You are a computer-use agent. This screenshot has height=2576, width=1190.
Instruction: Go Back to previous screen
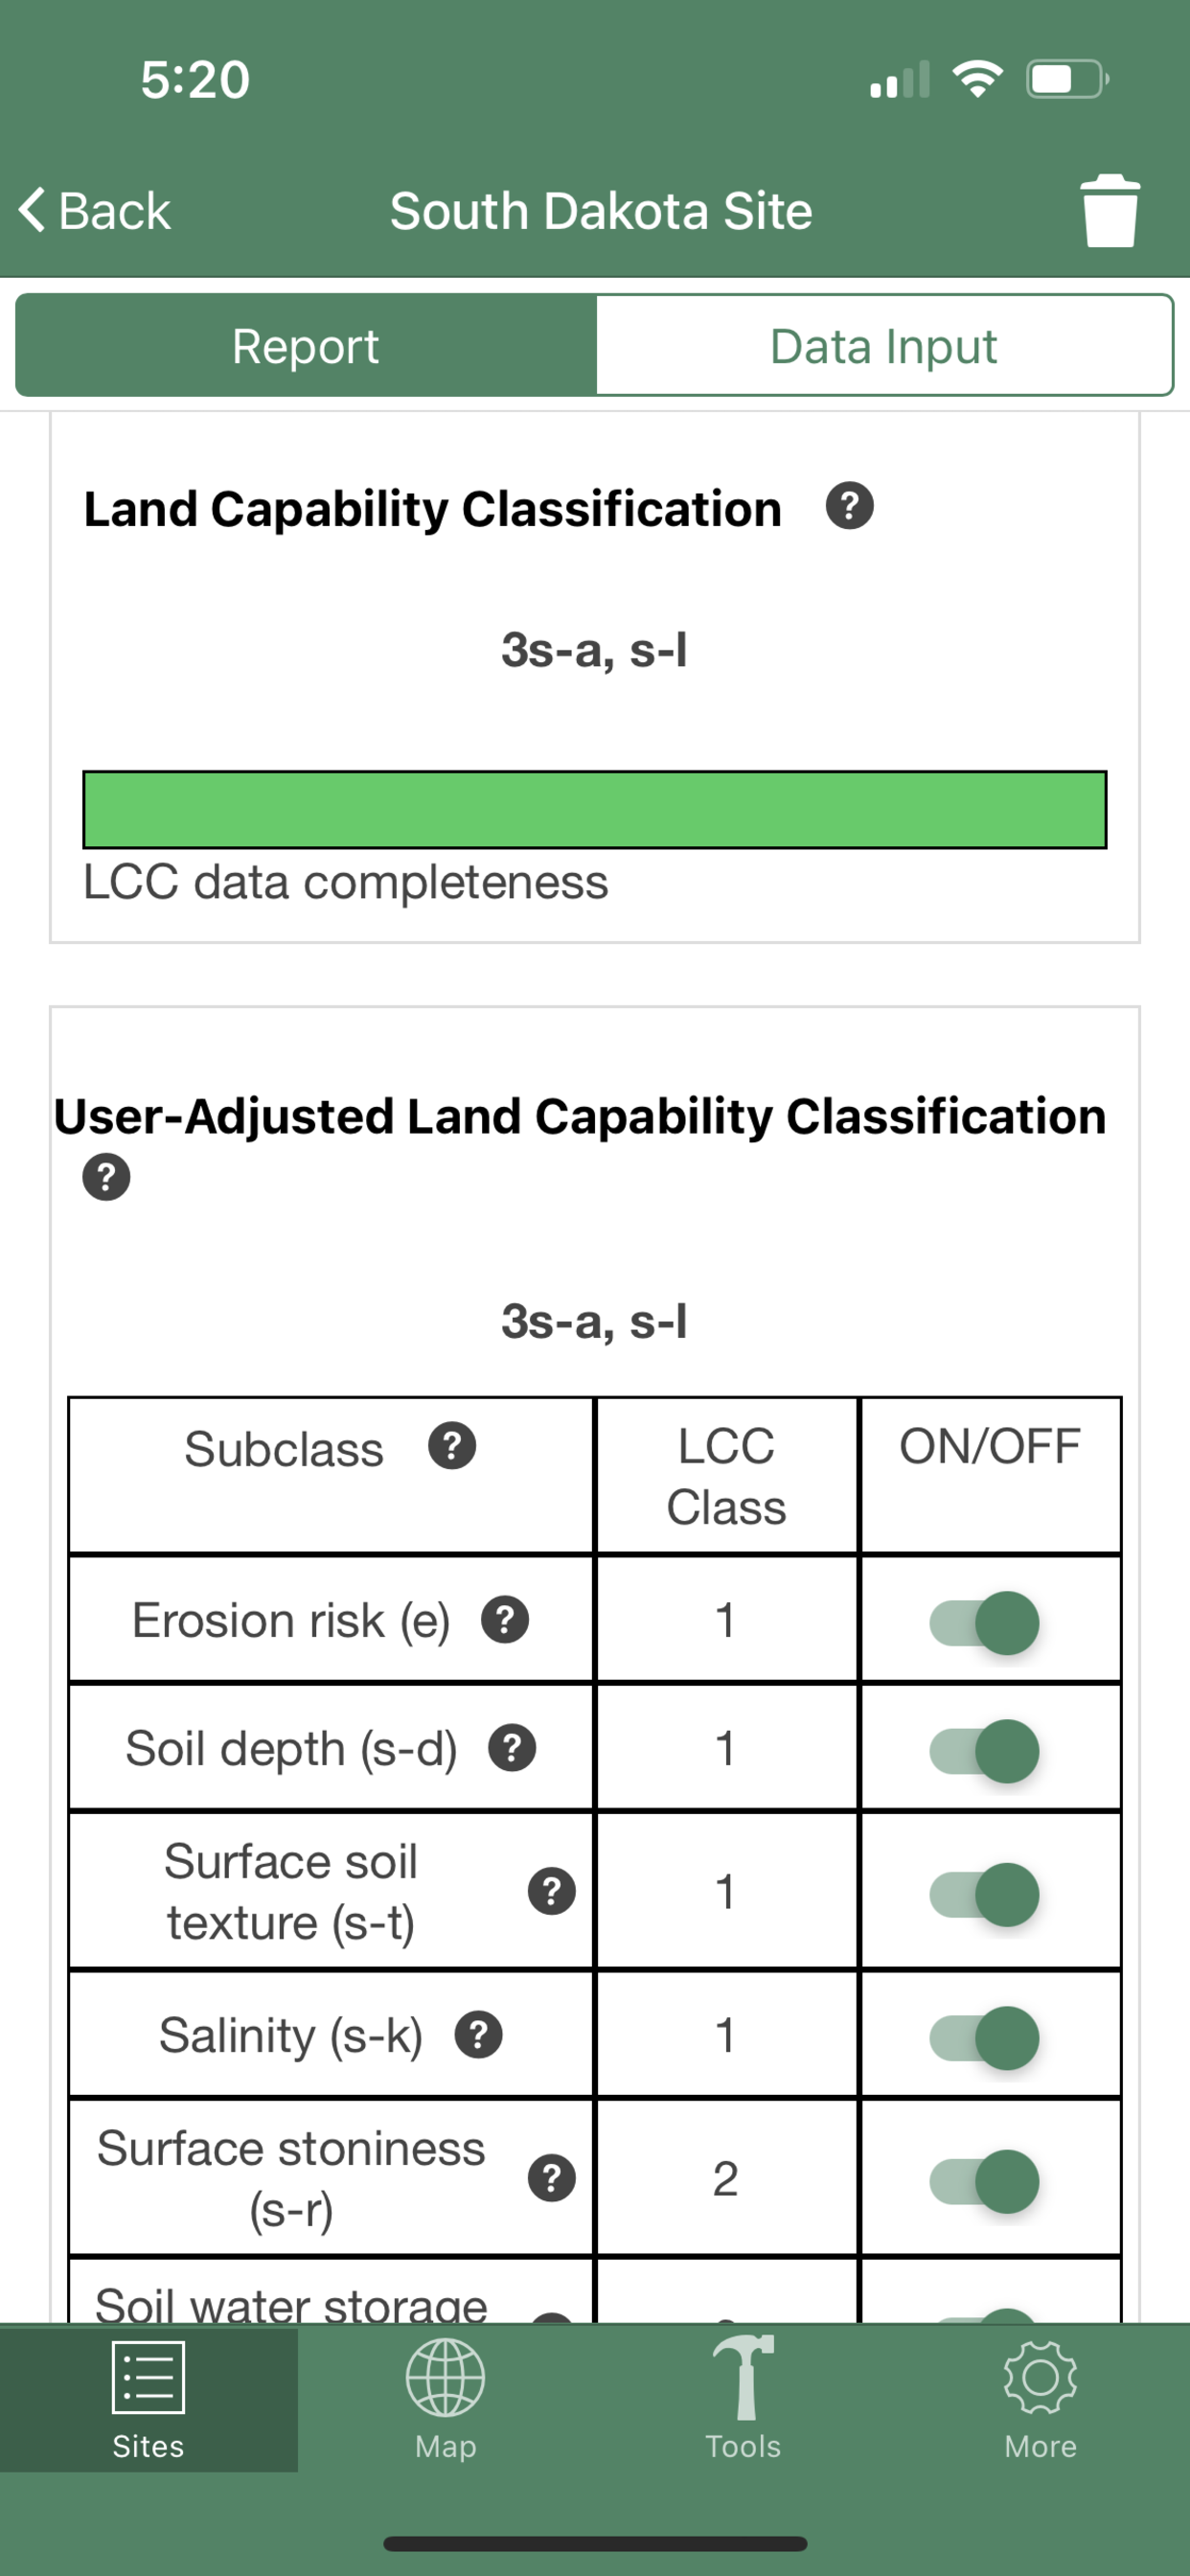tap(95, 211)
